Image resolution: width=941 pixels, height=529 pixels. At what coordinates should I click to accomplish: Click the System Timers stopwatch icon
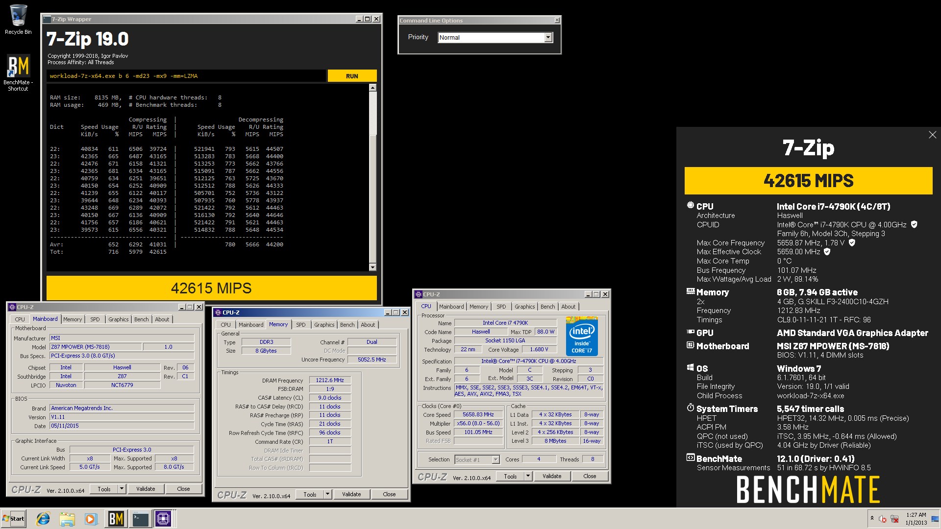tap(690, 408)
